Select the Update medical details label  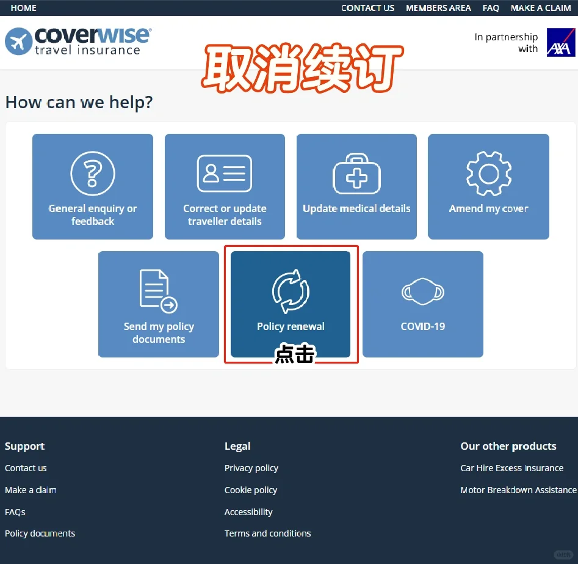pos(356,208)
